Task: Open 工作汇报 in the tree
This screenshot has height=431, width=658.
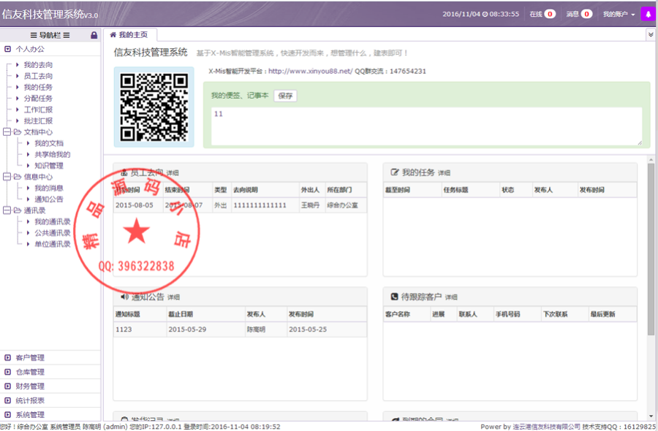Action: (38, 110)
